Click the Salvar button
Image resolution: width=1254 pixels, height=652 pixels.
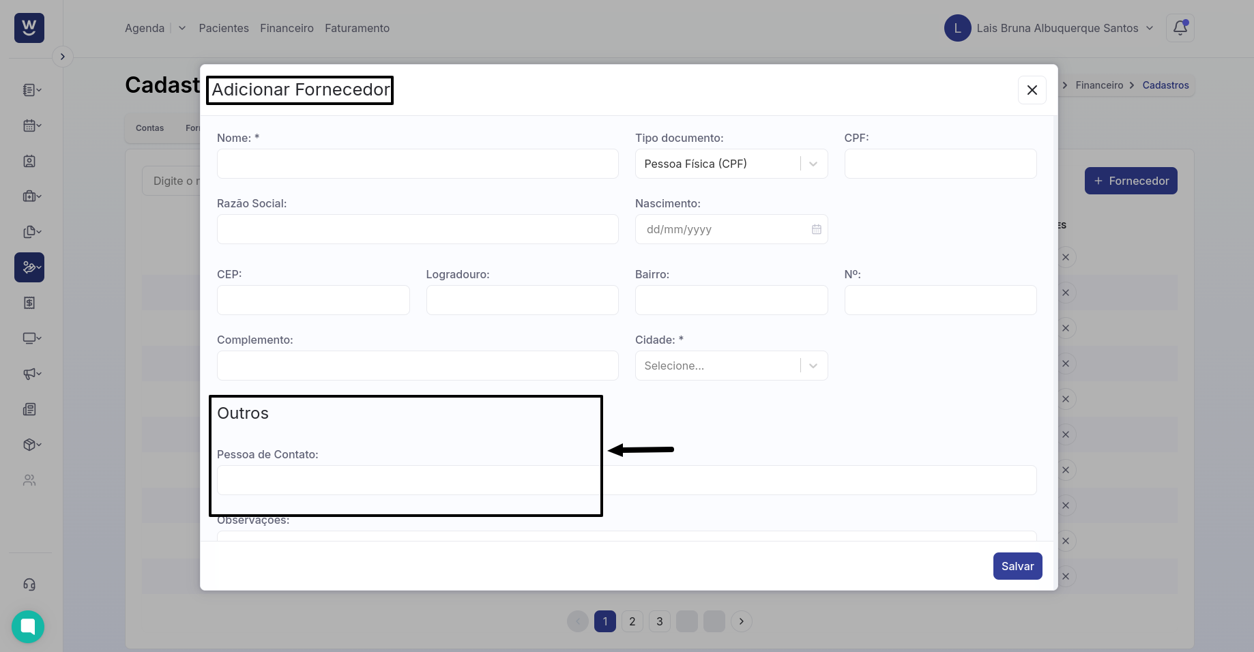(1017, 566)
